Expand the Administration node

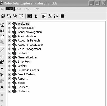pyautogui.click(x=10, y=36)
